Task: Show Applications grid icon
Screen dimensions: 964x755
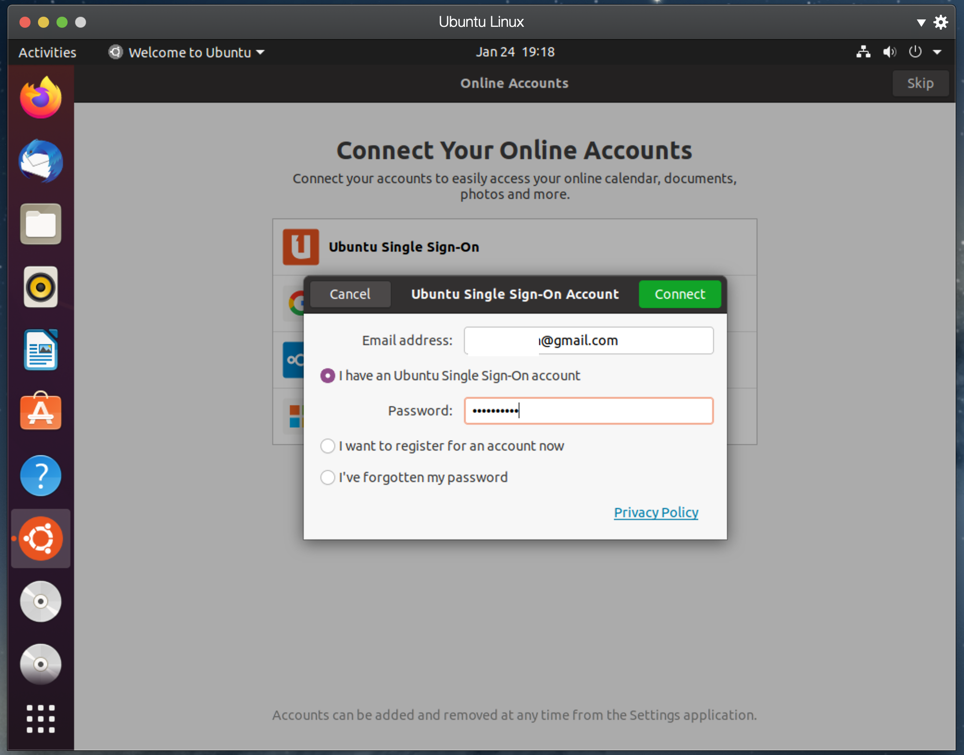Action: click(x=41, y=718)
